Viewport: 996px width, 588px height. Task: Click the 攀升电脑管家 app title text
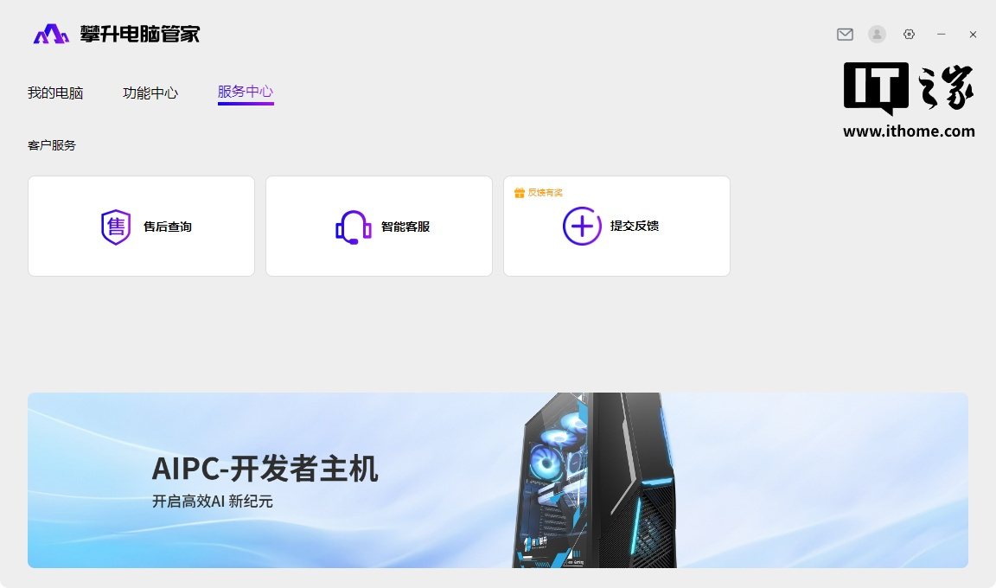tap(140, 35)
